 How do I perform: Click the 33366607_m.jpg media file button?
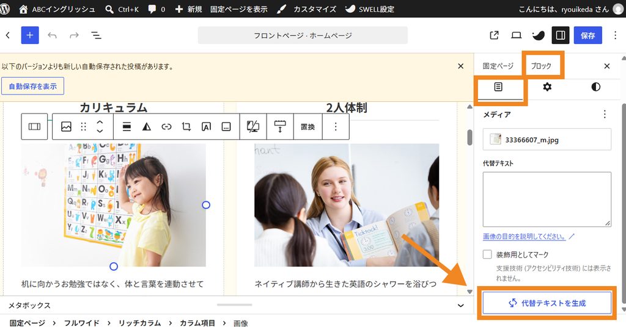click(x=547, y=140)
